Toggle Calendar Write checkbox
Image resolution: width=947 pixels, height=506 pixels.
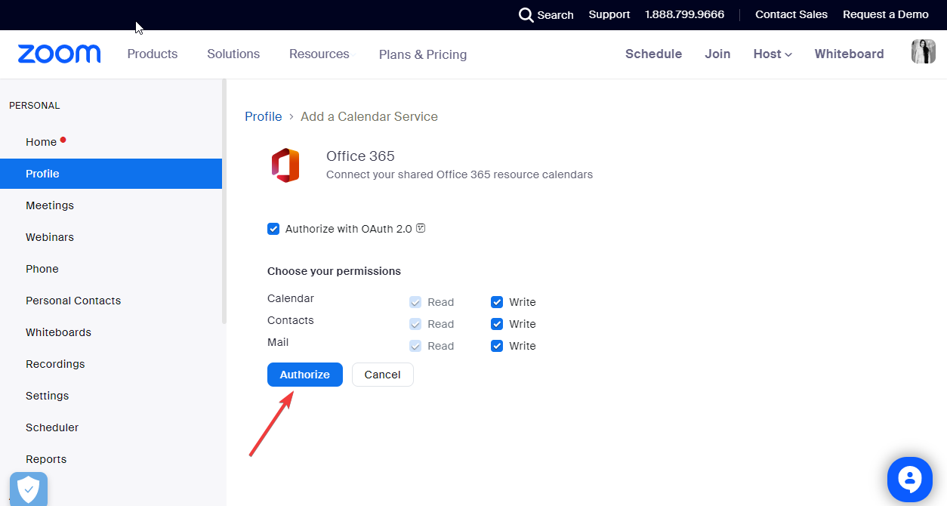point(497,302)
